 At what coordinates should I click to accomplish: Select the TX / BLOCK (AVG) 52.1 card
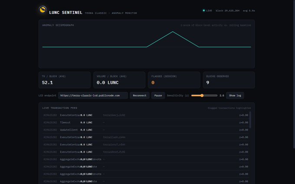(x=65, y=80)
